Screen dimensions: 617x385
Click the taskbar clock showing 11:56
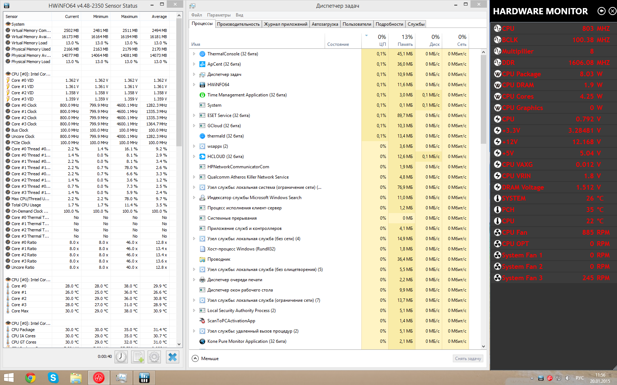click(x=600, y=378)
